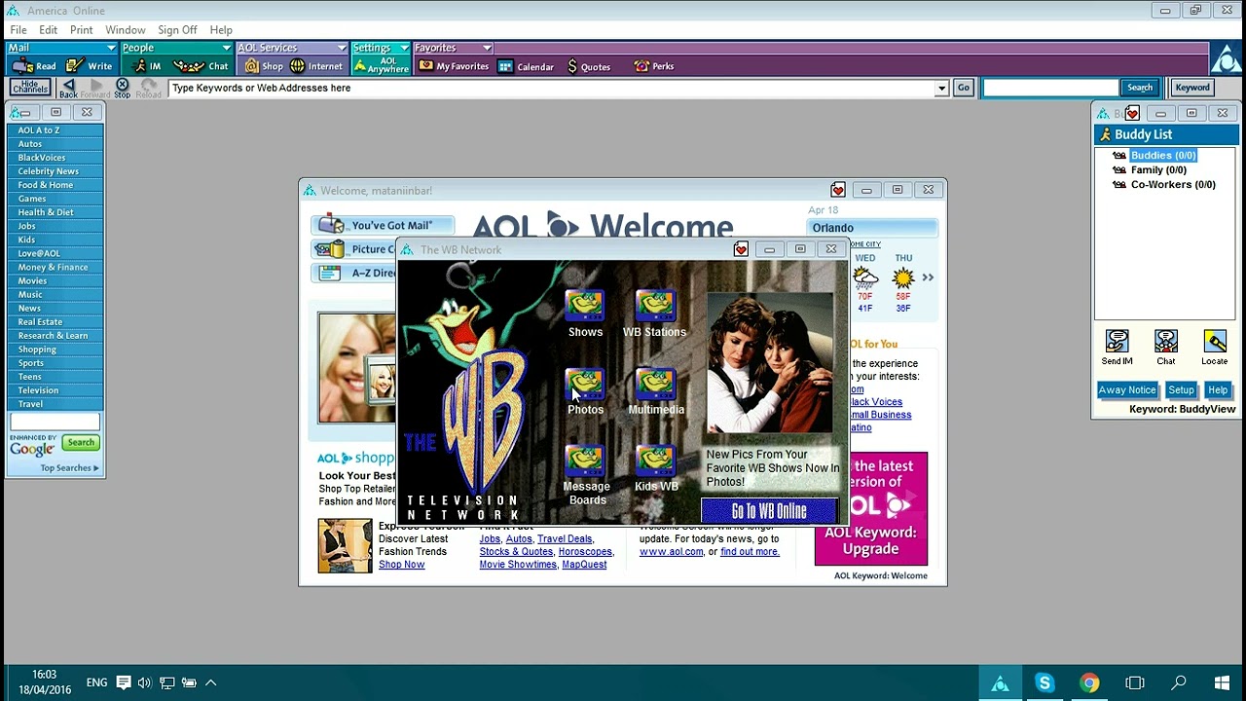
Task: Open the People dropdown menu
Action: [x=176, y=48]
